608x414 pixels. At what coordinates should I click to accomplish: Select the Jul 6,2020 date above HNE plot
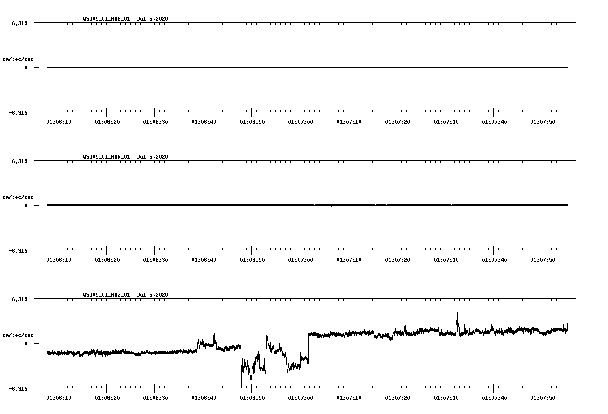[x=153, y=18]
